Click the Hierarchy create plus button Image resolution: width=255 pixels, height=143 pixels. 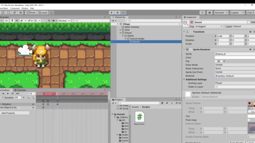(113, 21)
